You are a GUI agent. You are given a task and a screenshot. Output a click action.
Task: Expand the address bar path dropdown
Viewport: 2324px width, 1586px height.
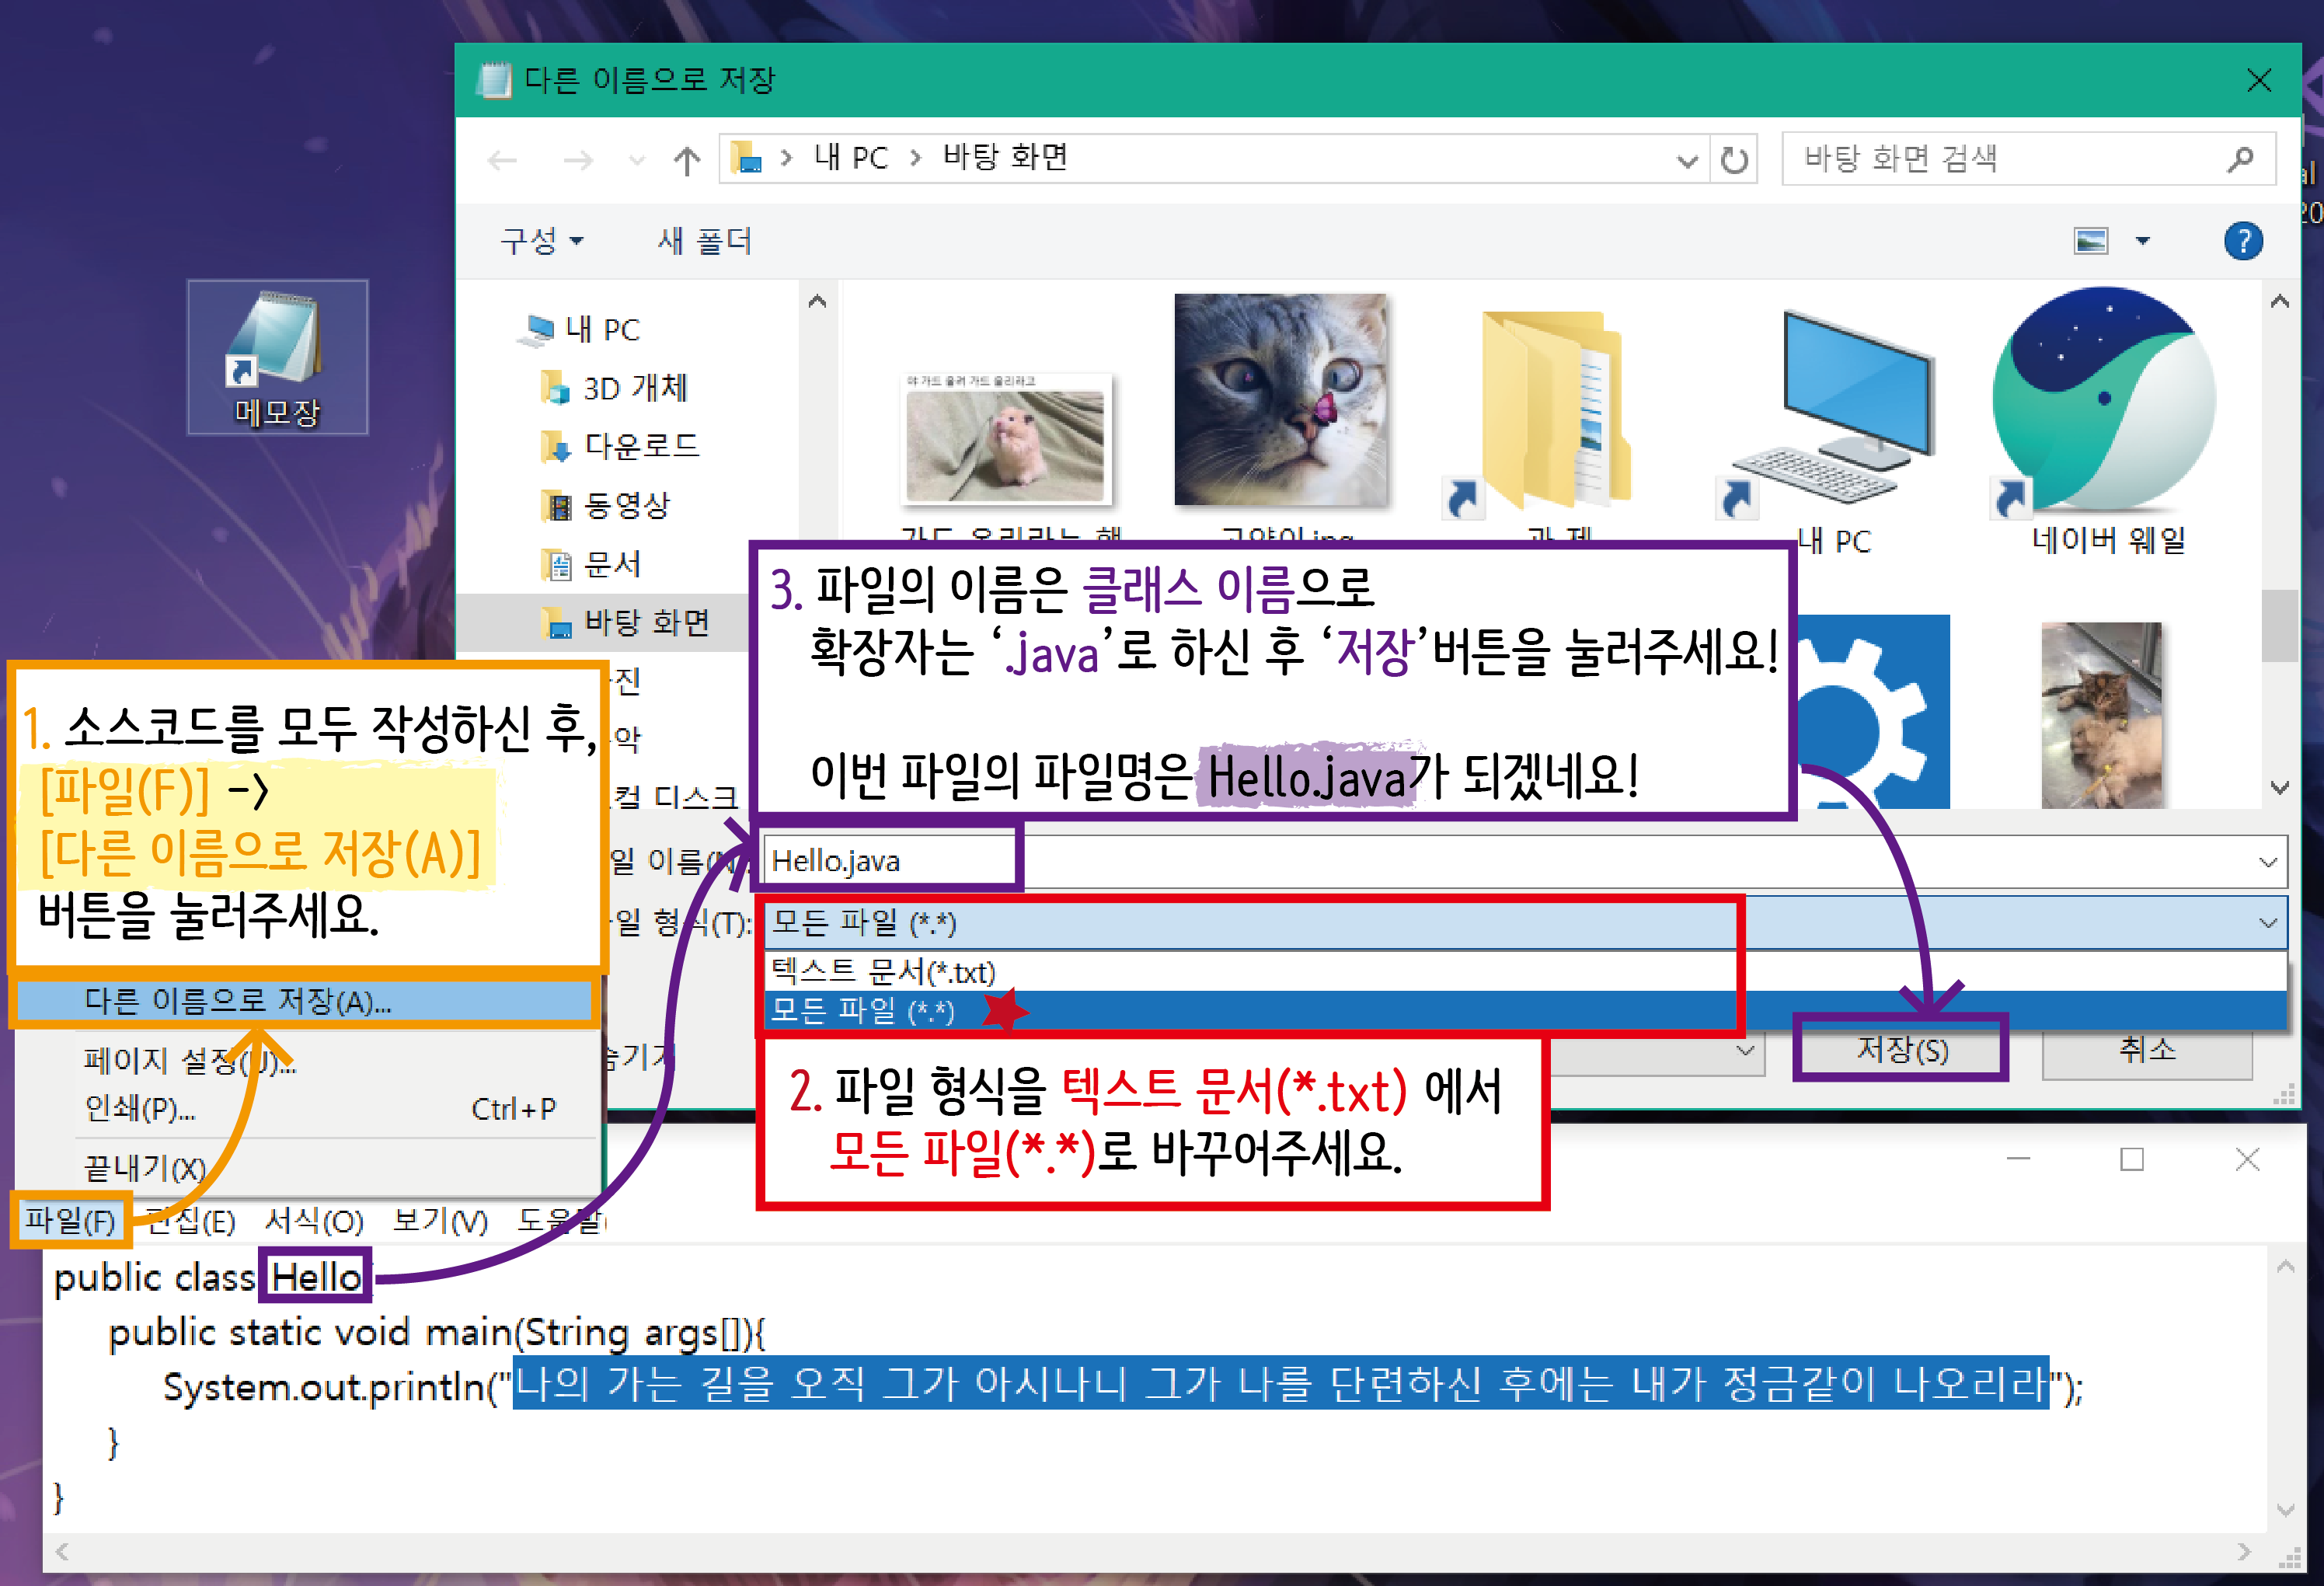tap(1687, 160)
